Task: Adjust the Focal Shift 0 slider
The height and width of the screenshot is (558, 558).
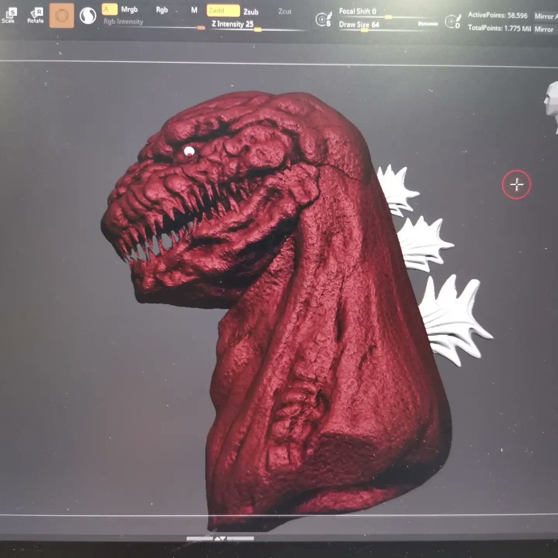Action: point(389,13)
